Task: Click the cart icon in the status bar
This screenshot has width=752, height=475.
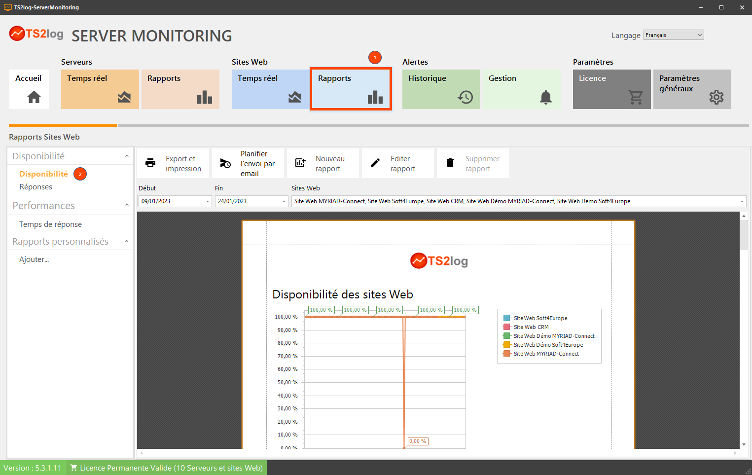Action: (74, 468)
